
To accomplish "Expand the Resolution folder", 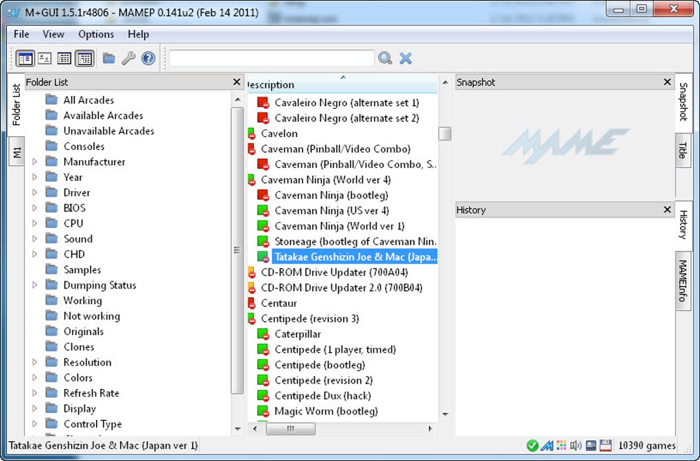I will point(35,362).
